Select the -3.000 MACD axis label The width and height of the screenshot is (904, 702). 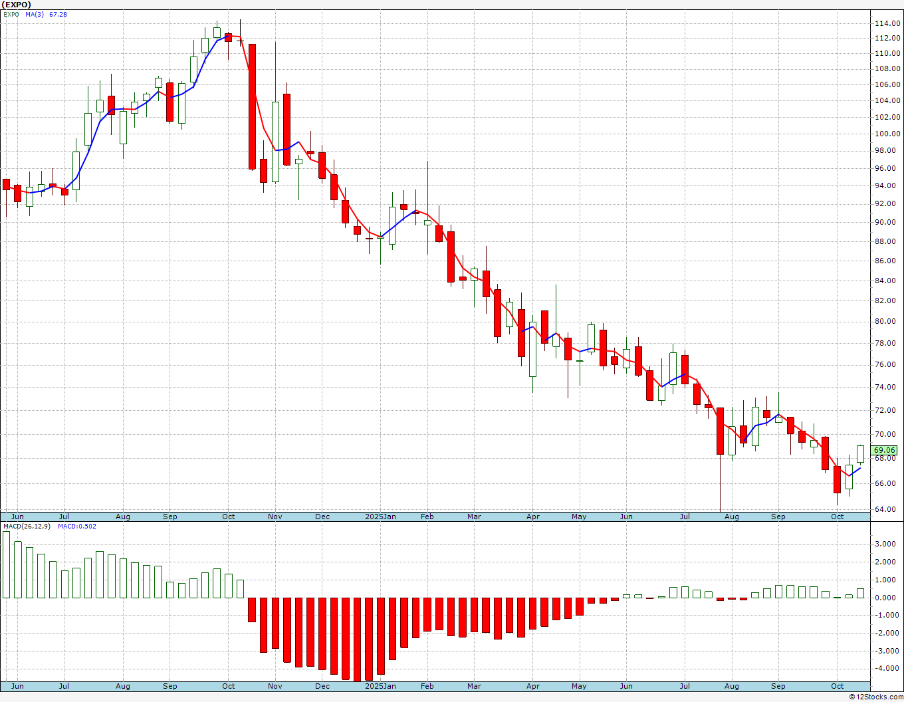tap(888, 651)
